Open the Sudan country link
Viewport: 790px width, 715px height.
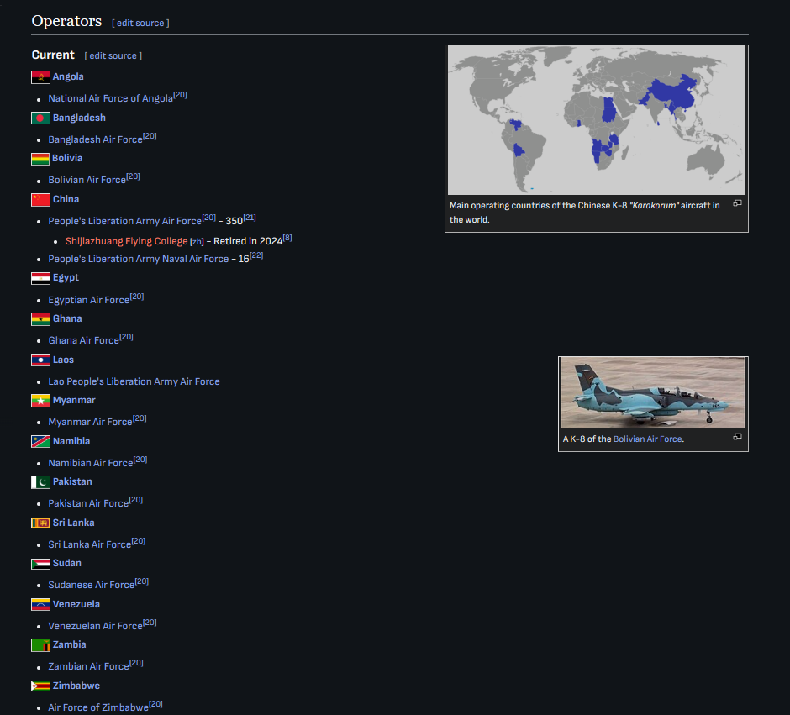coord(67,564)
